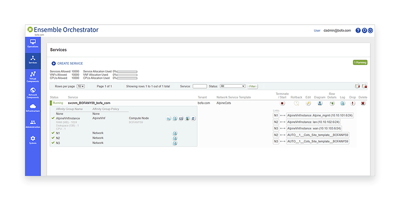Open the Status filter dropdown
Screen dimensions: 400x201
click(232, 86)
